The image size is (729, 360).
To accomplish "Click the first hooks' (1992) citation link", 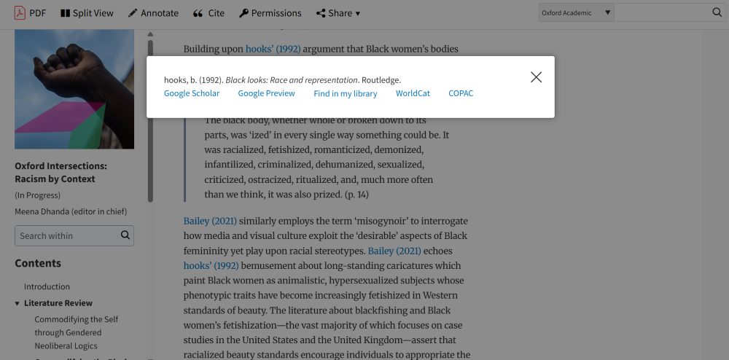I will (273, 50).
